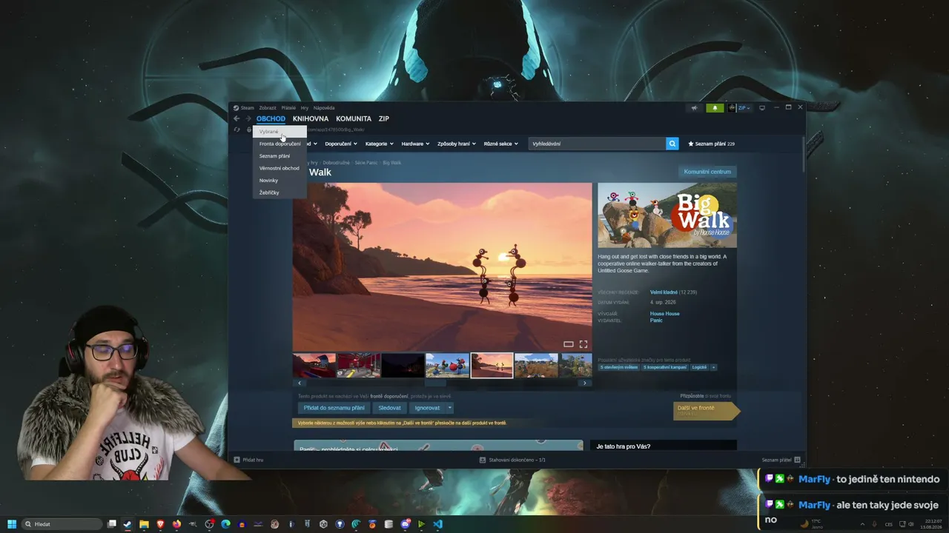
Task: Click the theater mode icon on the video
Action: (x=569, y=344)
